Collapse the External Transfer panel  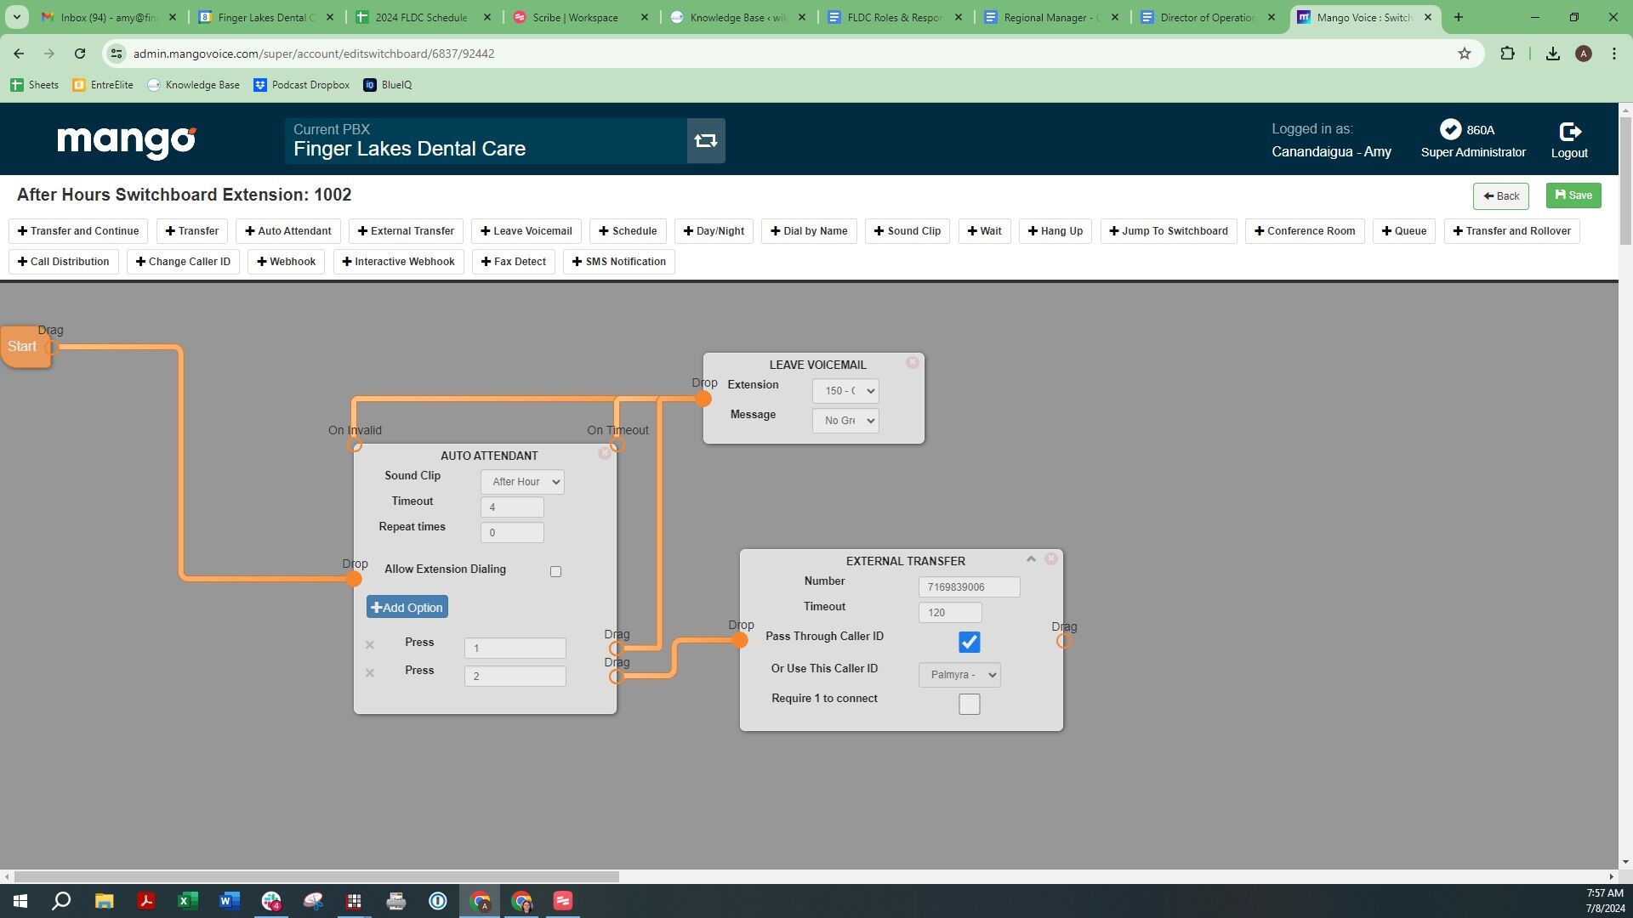click(x=1031, y=559)
